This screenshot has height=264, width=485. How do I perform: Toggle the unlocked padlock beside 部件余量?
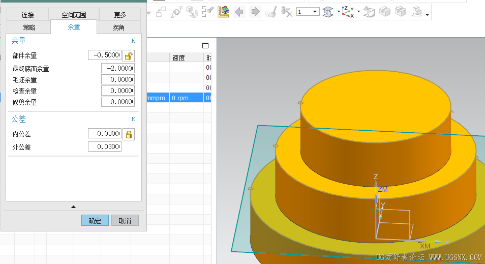(129, 55)
